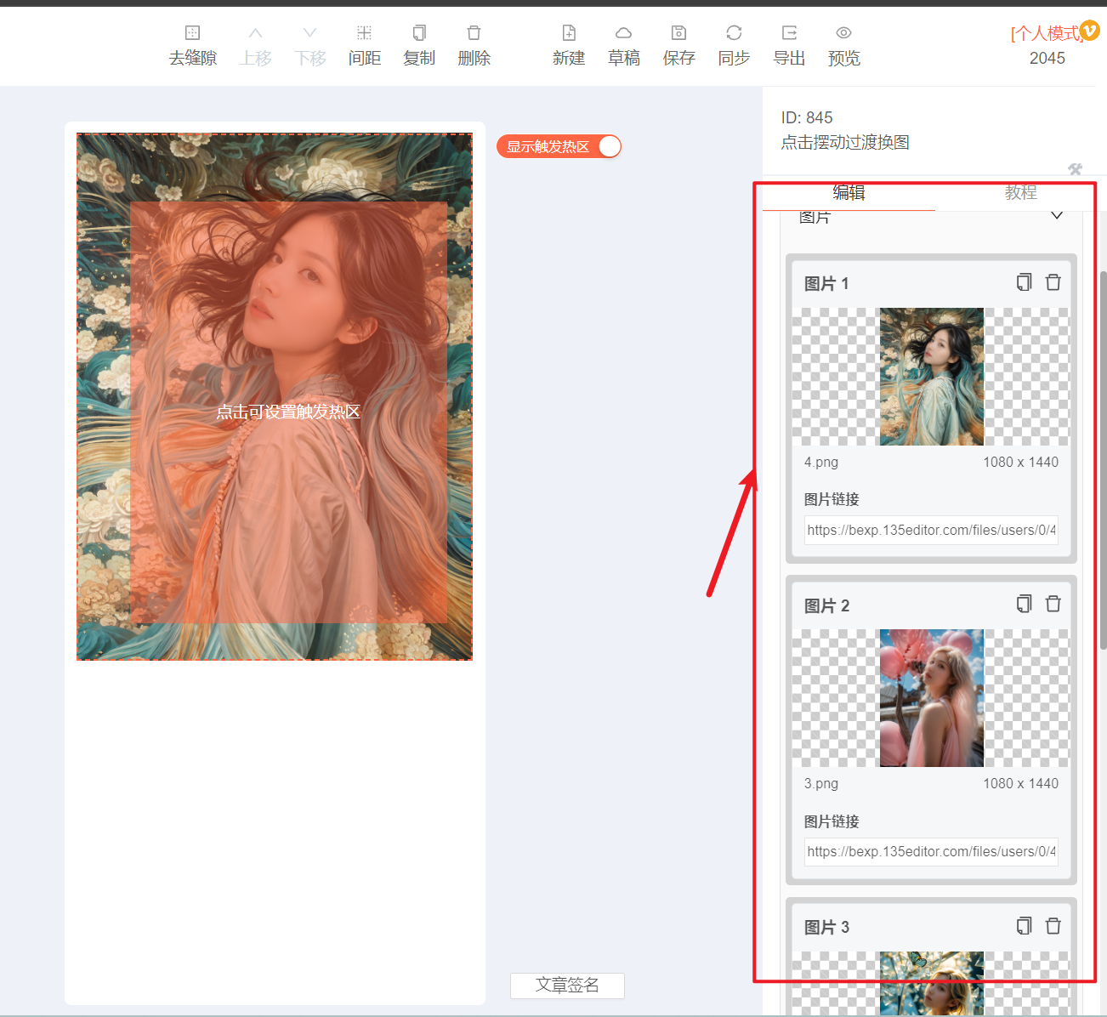Viewport: 1107px width, 1017px height.
Task: Click the 保存 save icon
Action: (x=679, y=33)
